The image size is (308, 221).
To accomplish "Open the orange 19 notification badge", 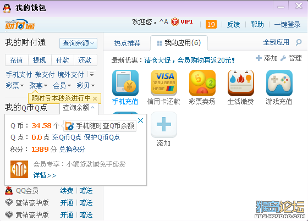I will (x=211, y=24).
